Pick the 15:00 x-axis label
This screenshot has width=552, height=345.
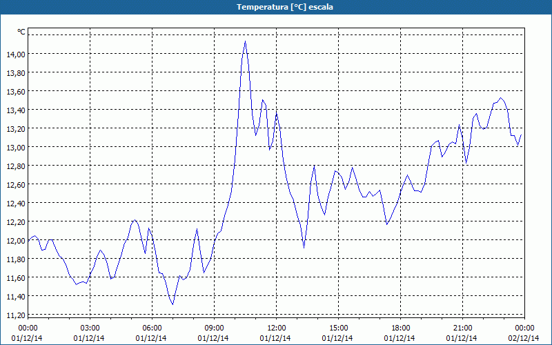pyautogui.click(x=338, y=328)
